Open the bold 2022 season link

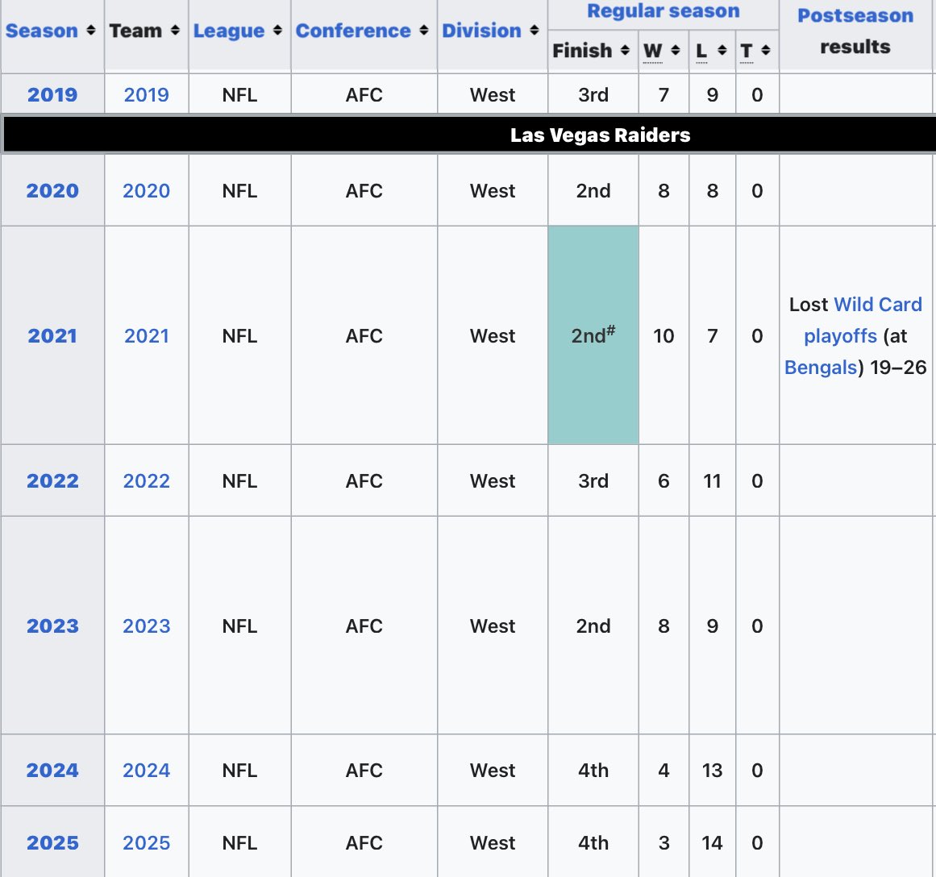click(x=52, y=480)
